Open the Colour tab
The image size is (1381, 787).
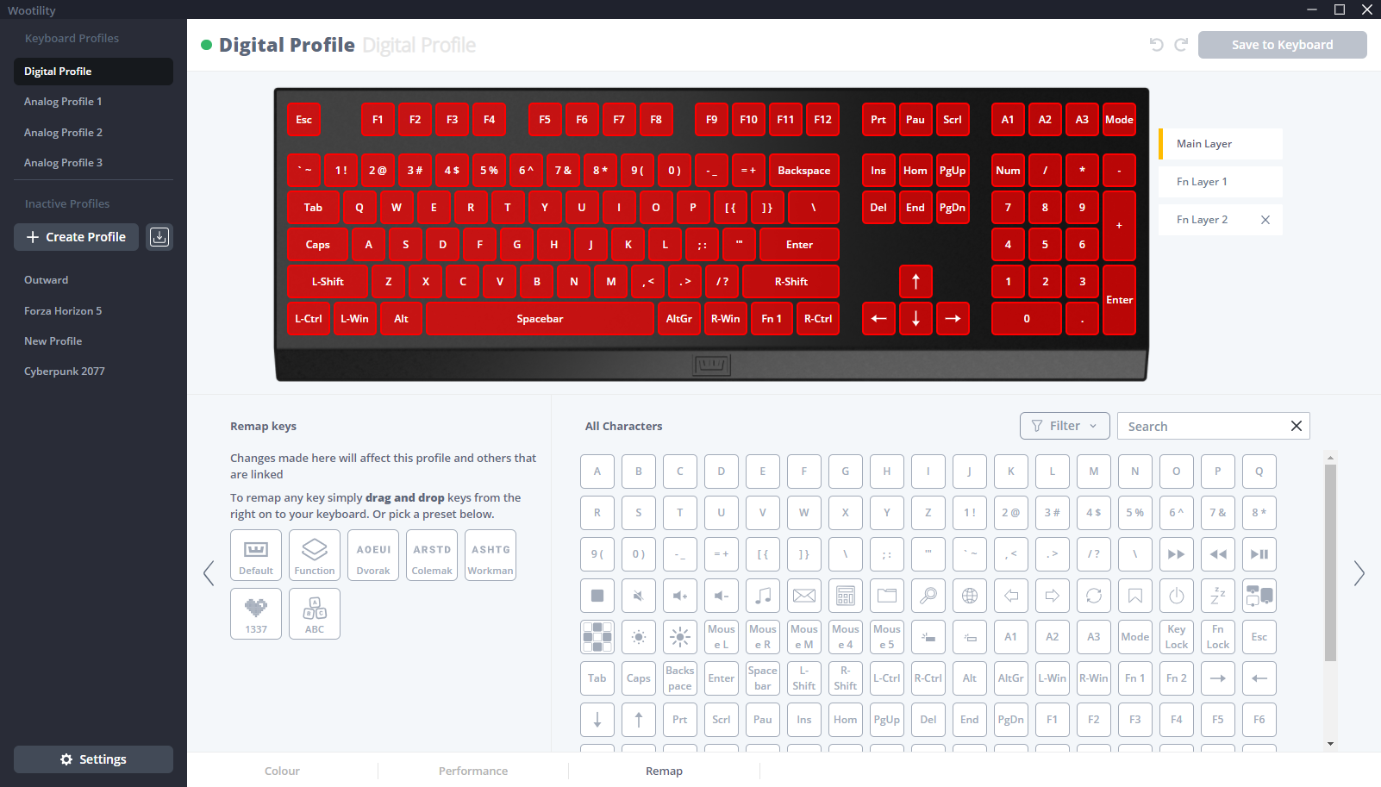pos(282,771)
